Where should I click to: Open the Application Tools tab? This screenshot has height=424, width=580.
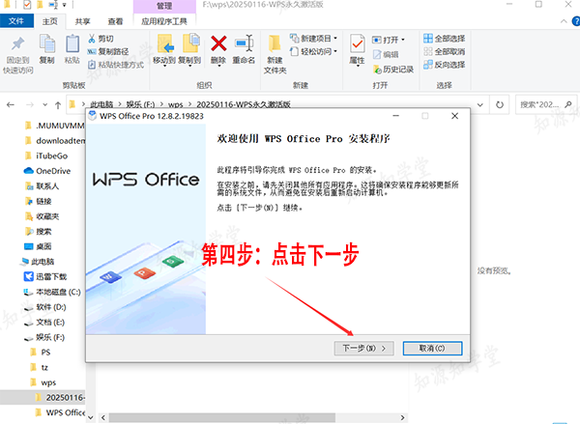pos(164,21)
